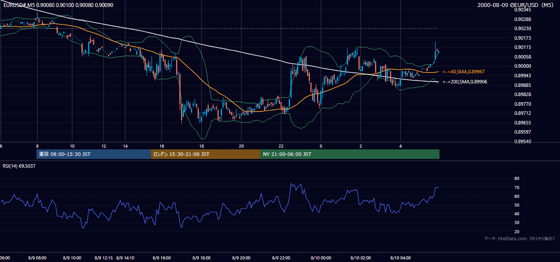
Task: Click RSI axis level 60
Action: (x=517, y=196)
